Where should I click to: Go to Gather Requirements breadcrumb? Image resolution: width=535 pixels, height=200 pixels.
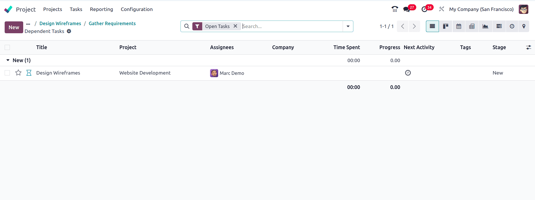pos(112,23)
